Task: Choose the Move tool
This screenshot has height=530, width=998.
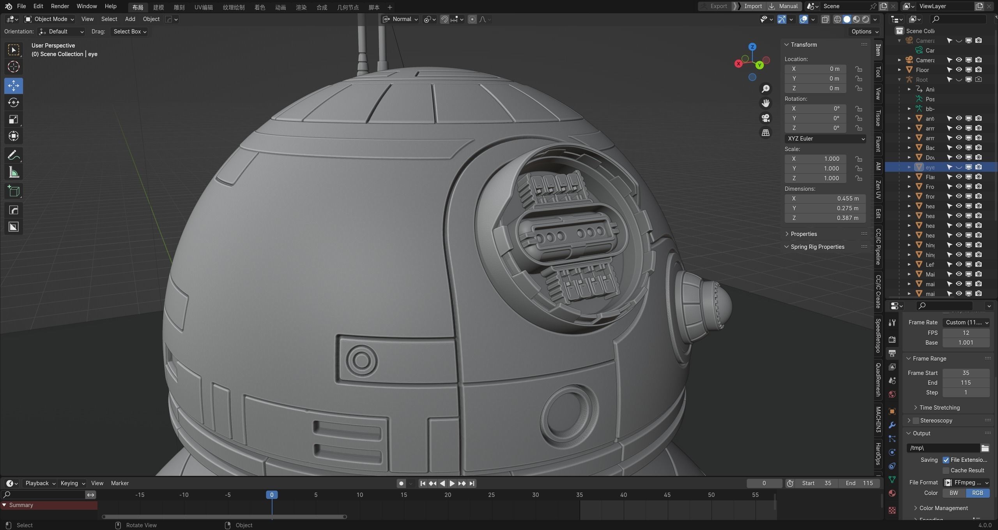Action: click(14, 86)
